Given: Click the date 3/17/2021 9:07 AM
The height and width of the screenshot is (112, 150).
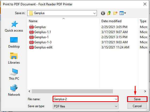Looking at the screenshot, I should [x=115, y=32].
